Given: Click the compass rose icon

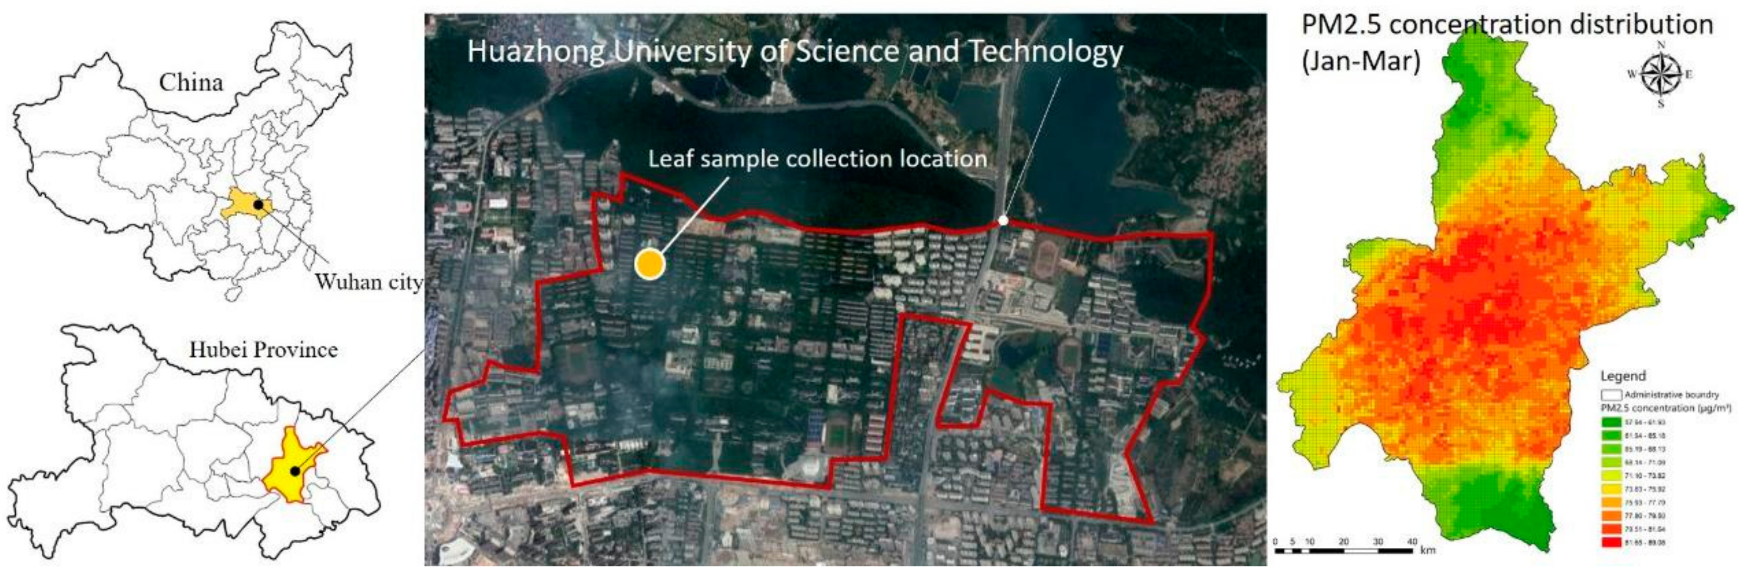Looking at the screenshot, I should (x=1660, y=74).
